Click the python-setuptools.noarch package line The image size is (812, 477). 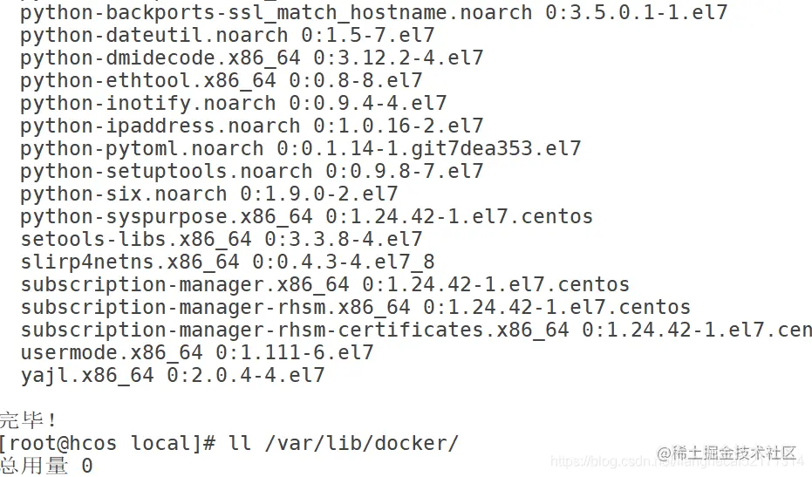[x=251, y=172]
